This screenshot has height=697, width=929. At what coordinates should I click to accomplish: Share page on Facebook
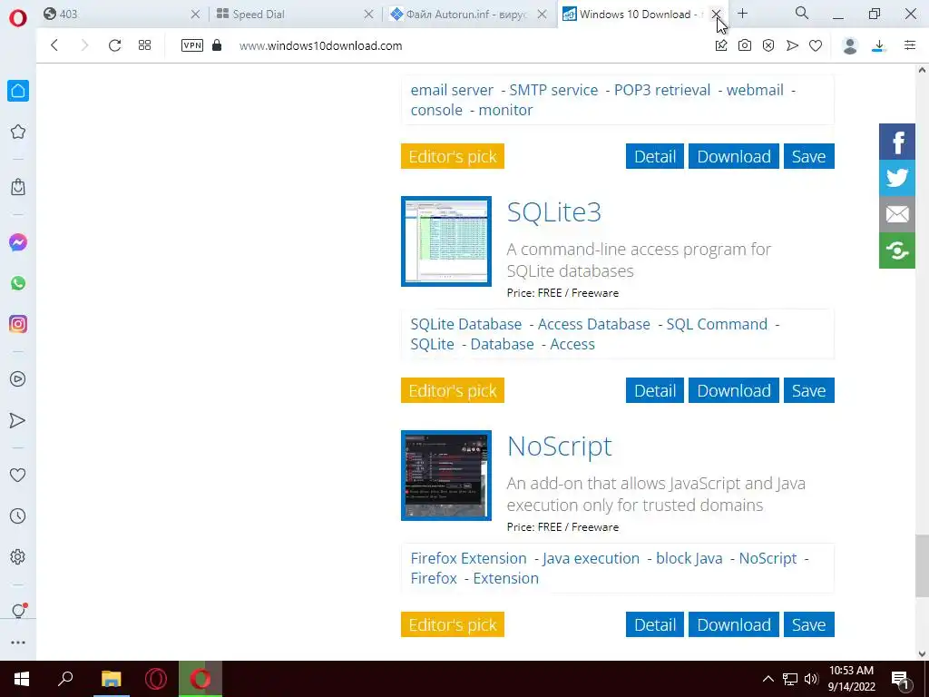pyautogui.click(x=897, y=142)
